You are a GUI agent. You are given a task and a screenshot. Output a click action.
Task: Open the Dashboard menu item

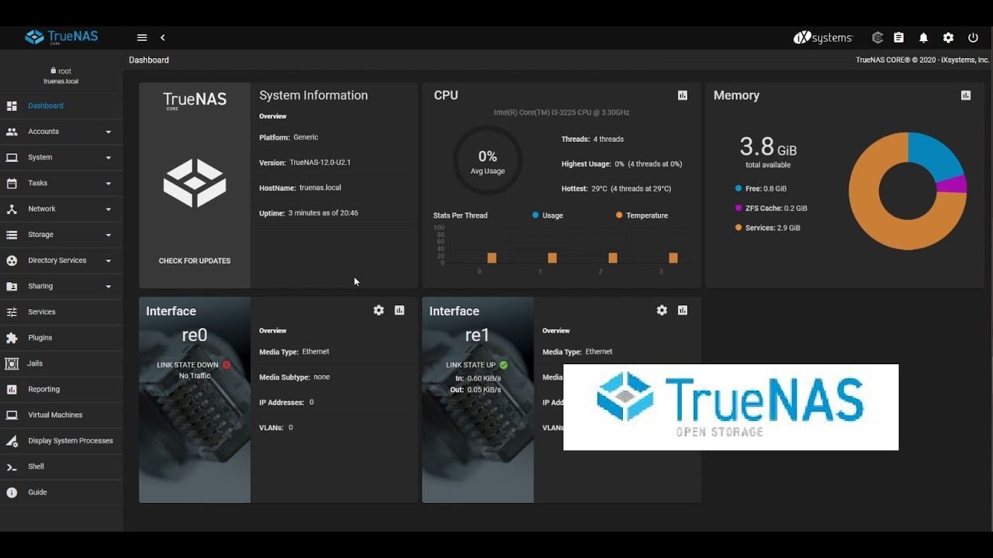point(61,105)
